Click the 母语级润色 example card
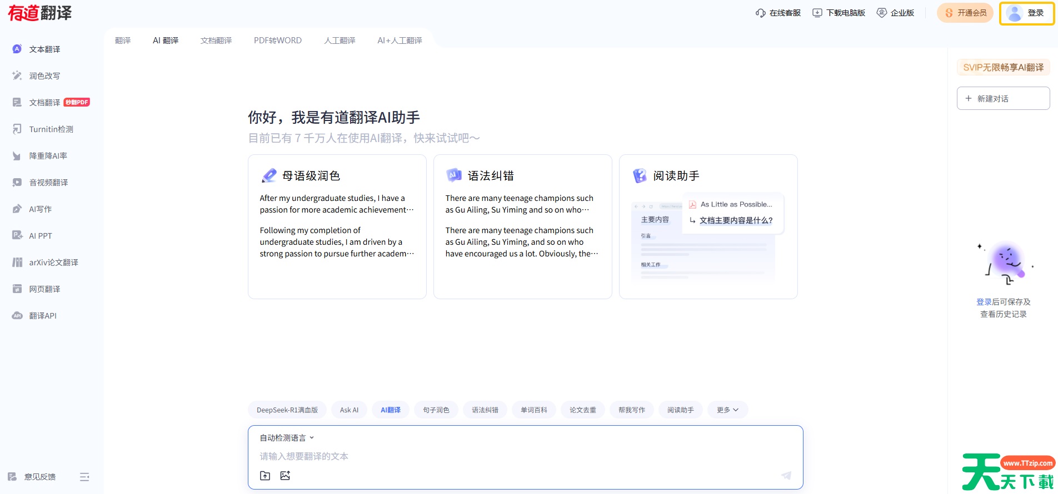This screenshot has height=494, width=1058. coord(337,226)
